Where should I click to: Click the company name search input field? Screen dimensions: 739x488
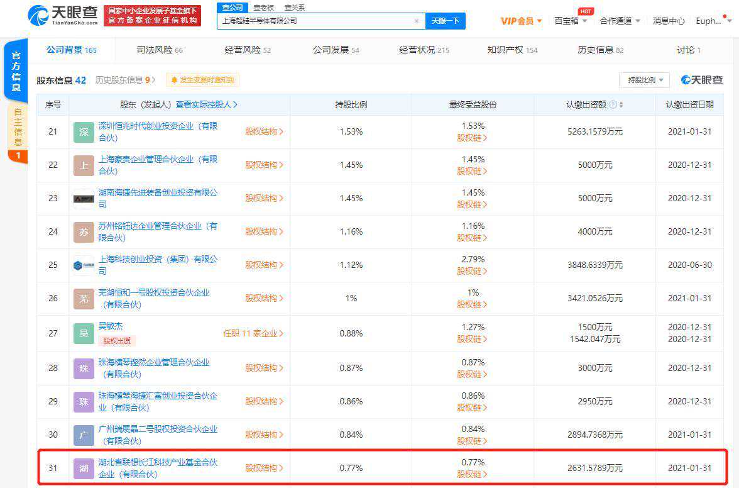pyautogui.click(x=314, y=21)
